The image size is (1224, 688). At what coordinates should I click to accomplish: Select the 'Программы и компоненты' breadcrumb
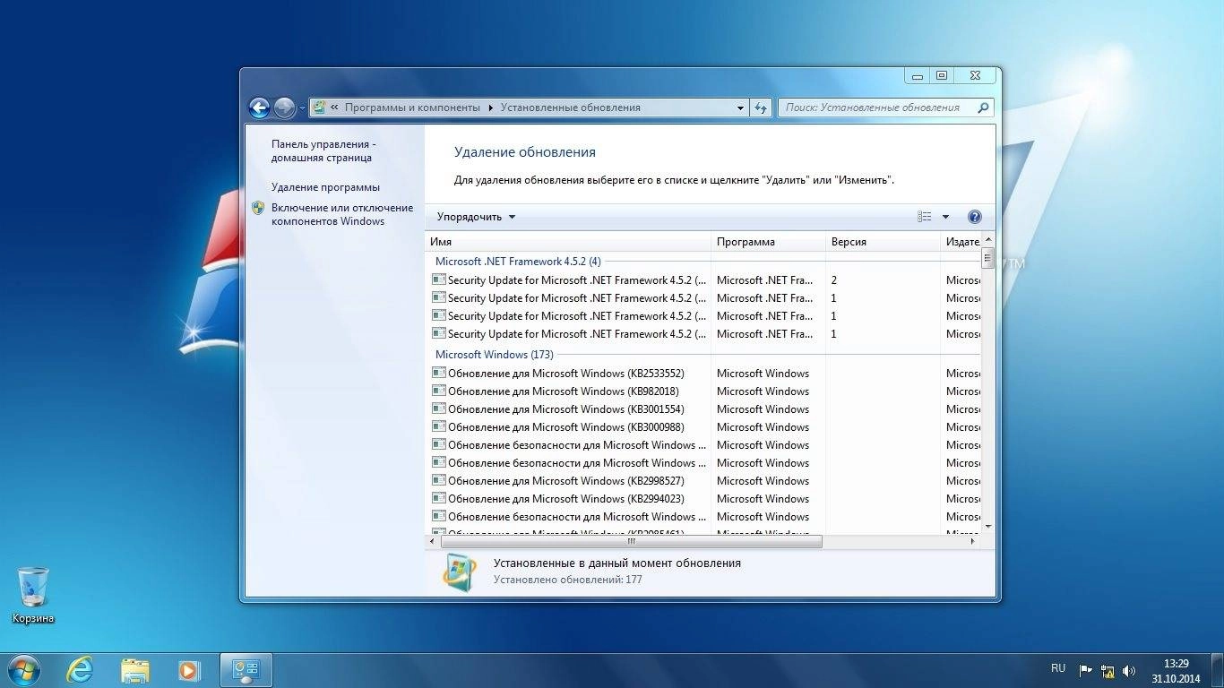point(412,107)
